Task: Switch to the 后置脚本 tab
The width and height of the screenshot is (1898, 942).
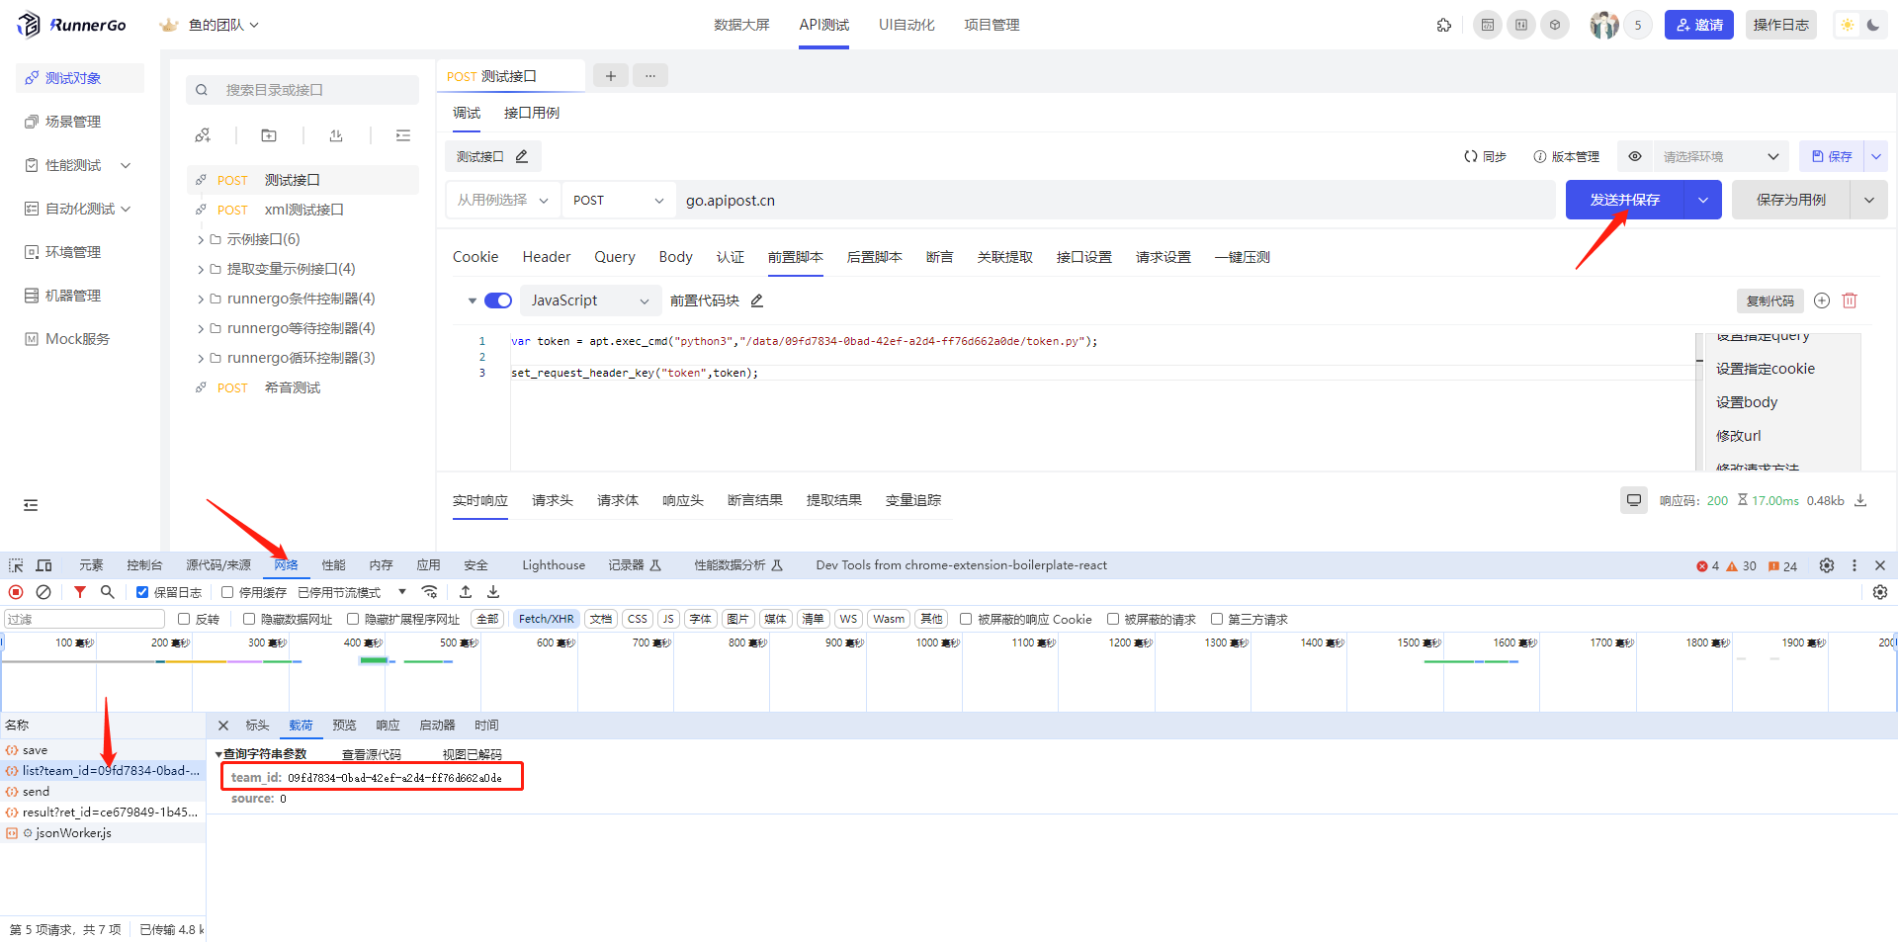Action: click(x=874, y=257)
